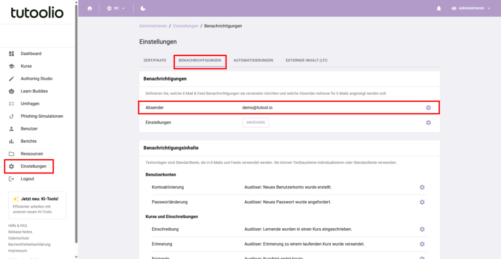Click the tutoolio logo
This screenshot has height=259, width=501.
[37, 12]
